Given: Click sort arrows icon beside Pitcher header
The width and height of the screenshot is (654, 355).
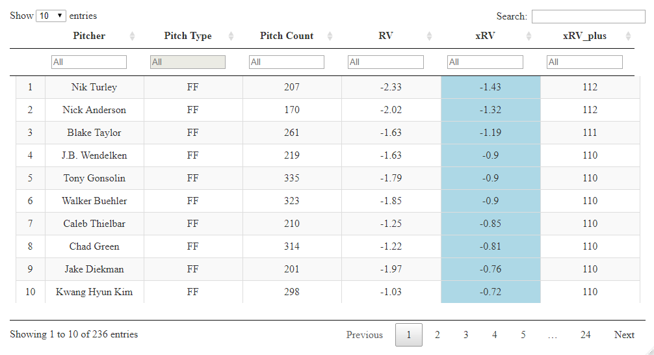Looking at the screenshot, I should point(133,36).
